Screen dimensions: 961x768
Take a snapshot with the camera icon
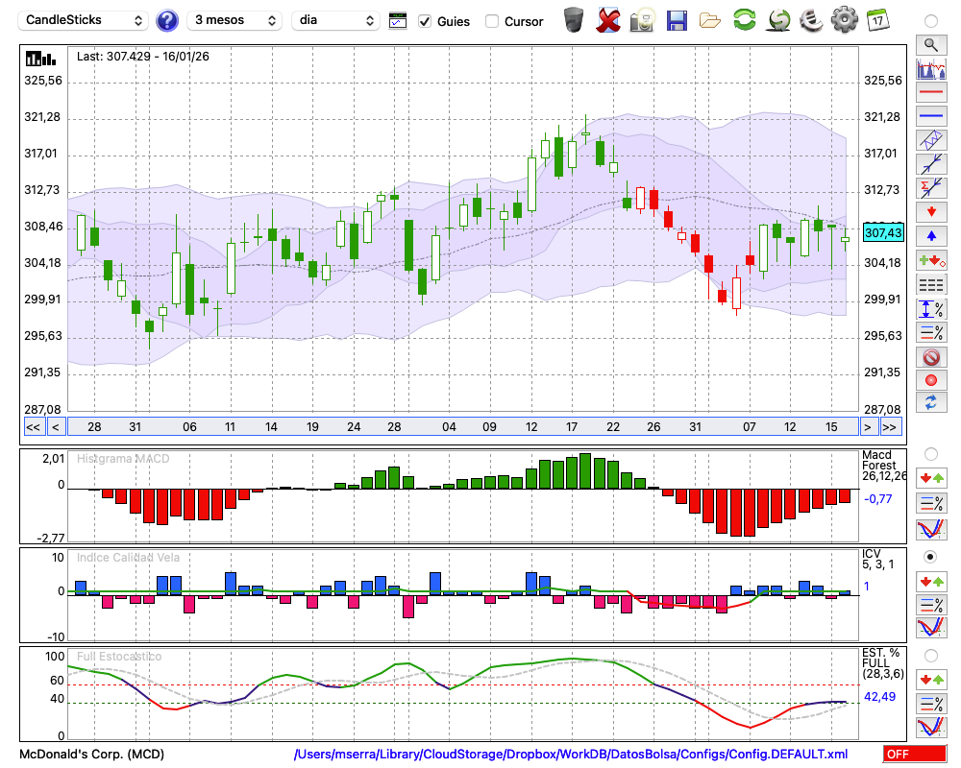pyautogui.click(x=642, y=20)
